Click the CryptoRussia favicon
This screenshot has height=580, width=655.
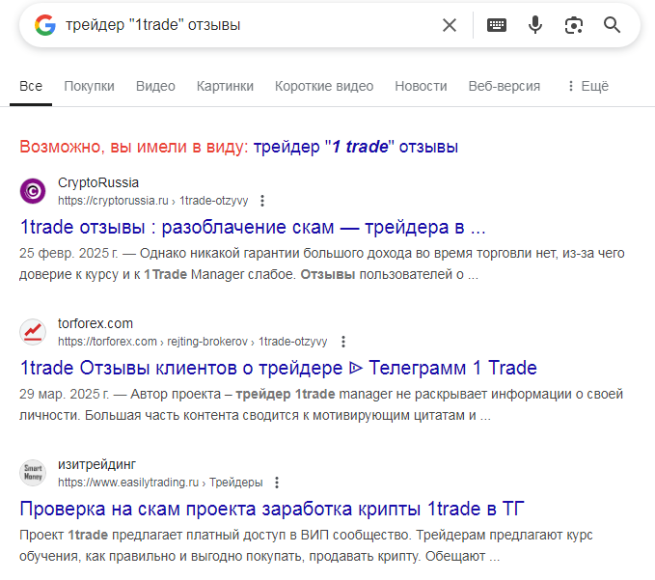click(33, 191)
